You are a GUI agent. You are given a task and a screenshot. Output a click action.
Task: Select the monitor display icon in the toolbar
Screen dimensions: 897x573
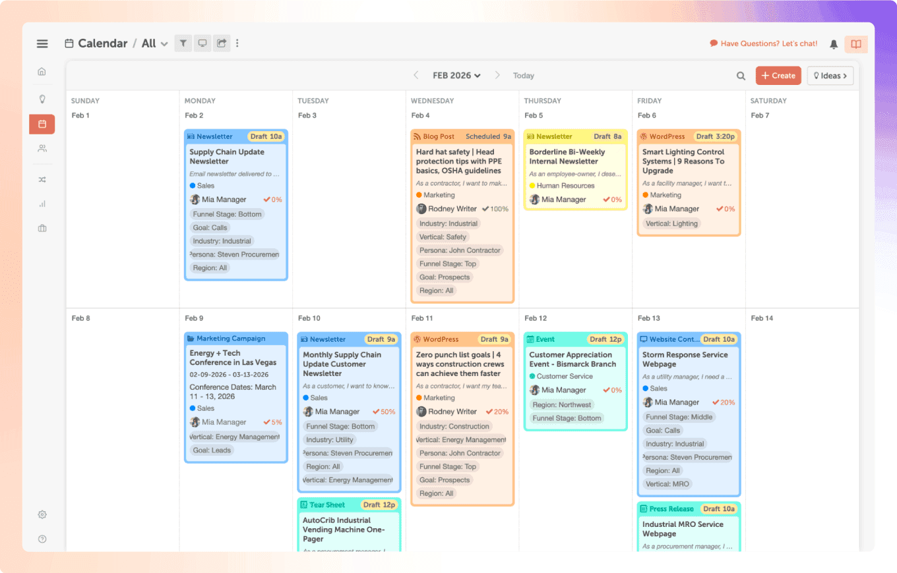(202, 43)
